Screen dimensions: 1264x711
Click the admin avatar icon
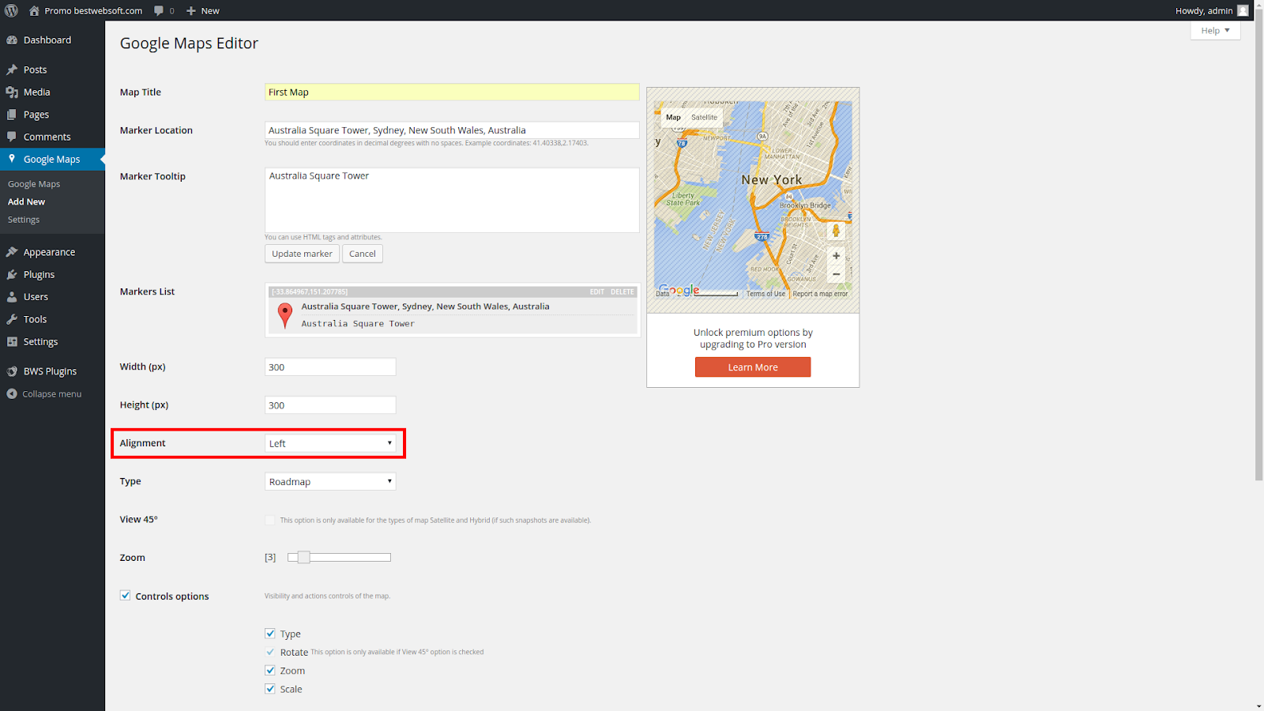click(x=1243, y=10)
